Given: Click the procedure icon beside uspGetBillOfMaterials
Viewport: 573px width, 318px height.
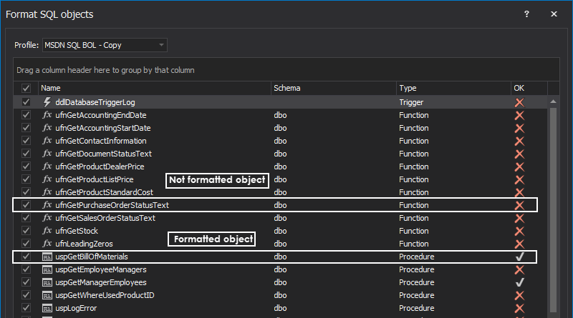Looking at the screenshot, I should pos(47,257).
